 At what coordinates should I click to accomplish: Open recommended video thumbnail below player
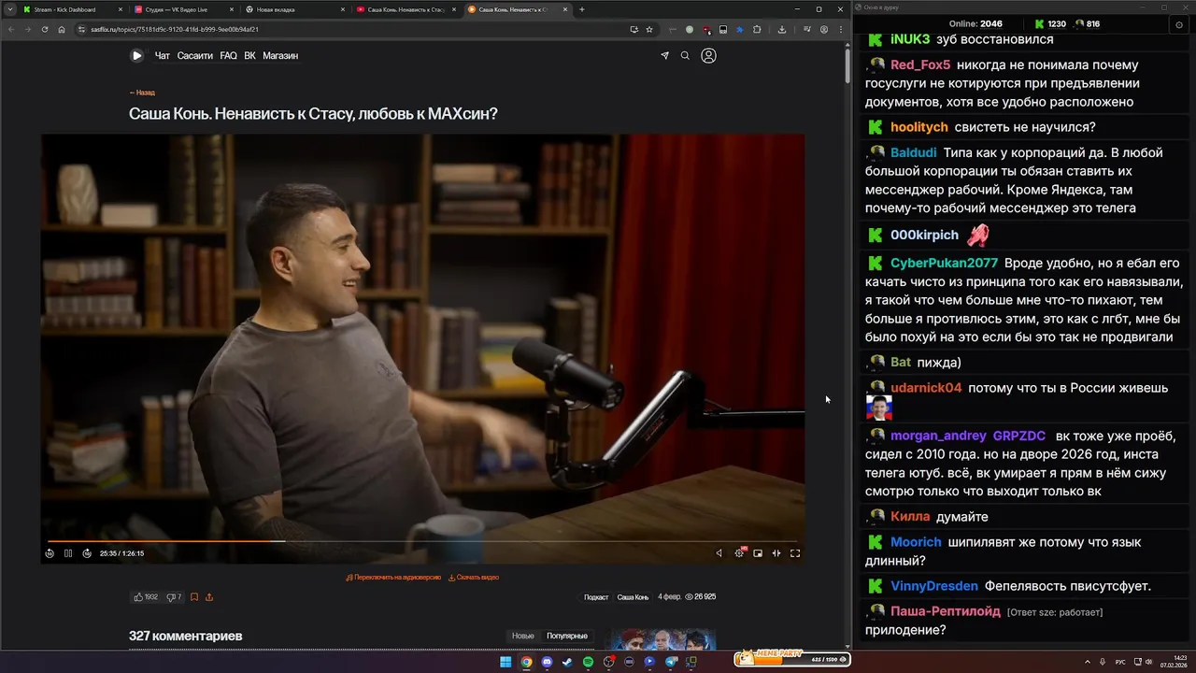click(x=659, y=639)
